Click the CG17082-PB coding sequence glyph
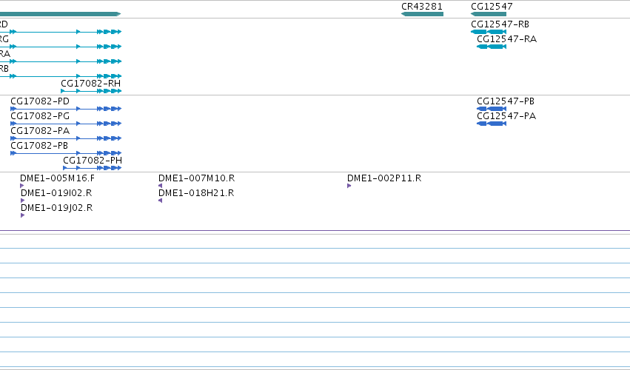Viewport: 630px width, 370px height. [x=66, y=153]
